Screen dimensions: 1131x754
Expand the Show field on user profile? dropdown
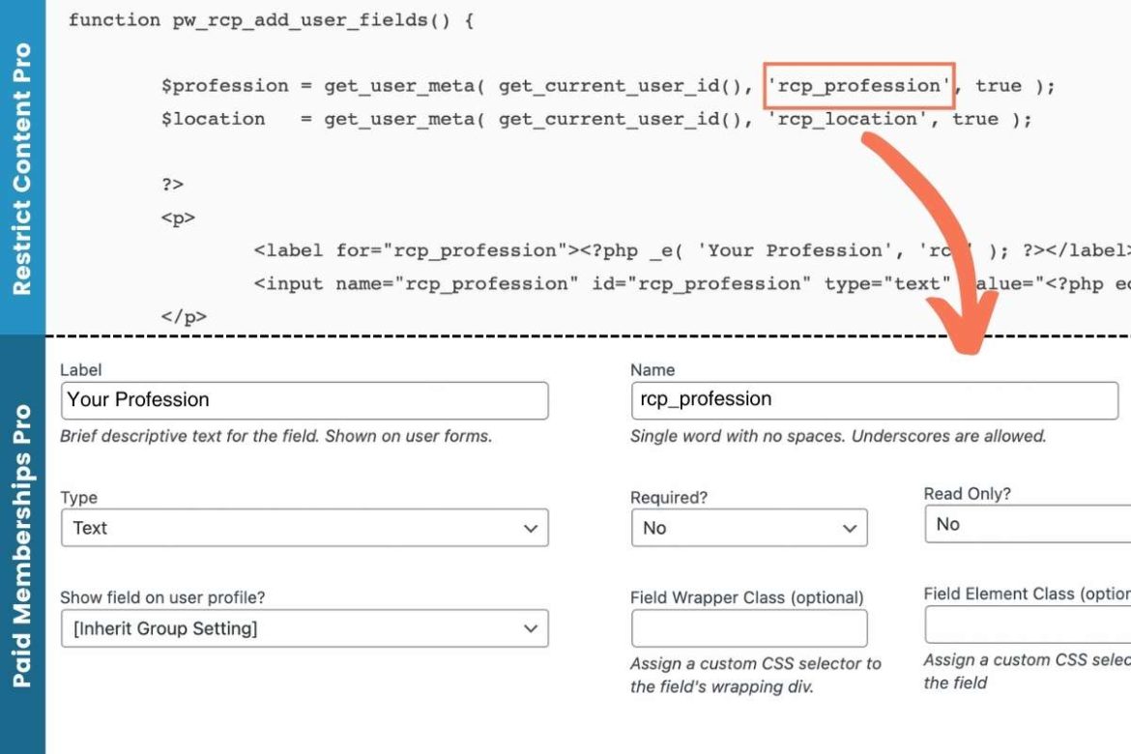(303, 628)
